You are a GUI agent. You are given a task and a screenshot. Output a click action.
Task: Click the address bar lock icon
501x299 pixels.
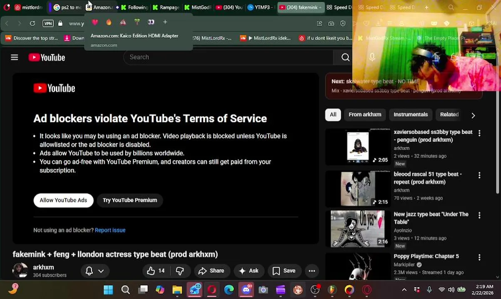pyautogui.click(x=60, y=23)
